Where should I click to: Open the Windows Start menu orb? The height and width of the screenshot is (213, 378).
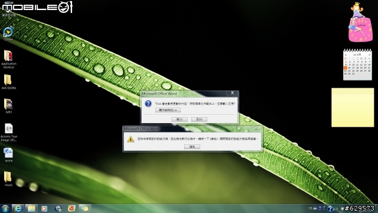click(5, 208)
